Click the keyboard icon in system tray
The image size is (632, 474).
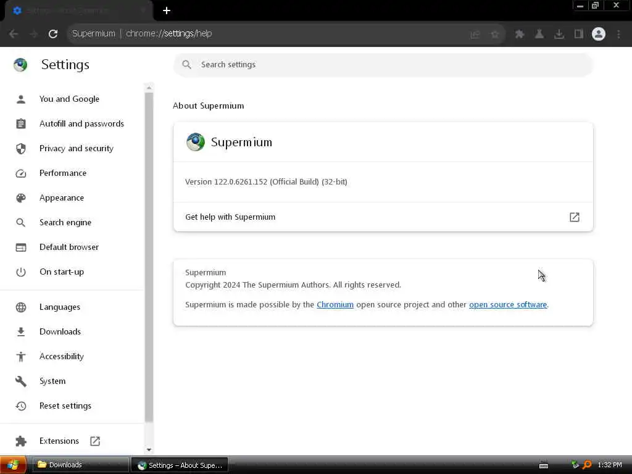pyautogui.click(x=544, y=465)
